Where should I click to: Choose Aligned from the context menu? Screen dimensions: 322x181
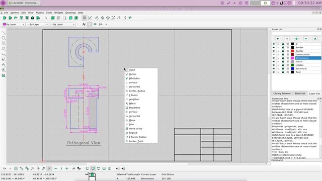[141, 133]
